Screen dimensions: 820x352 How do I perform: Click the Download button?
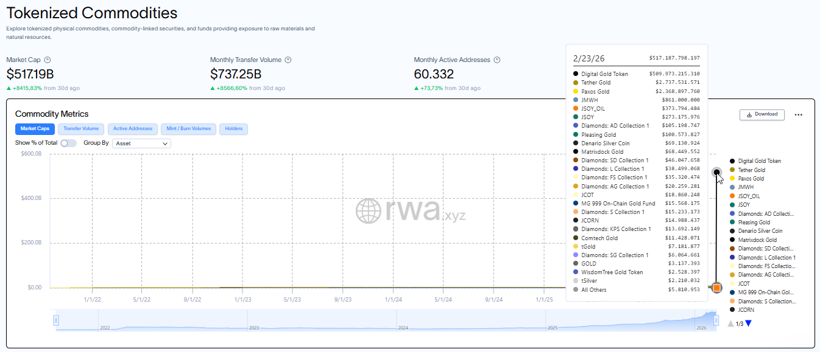[762, 114]
